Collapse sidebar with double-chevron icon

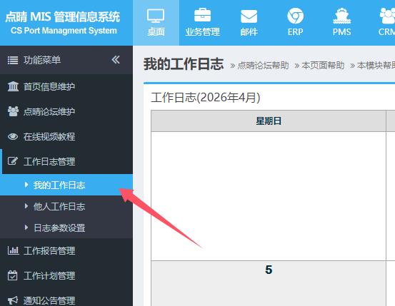pyautogui.click(x=116, y=60)
